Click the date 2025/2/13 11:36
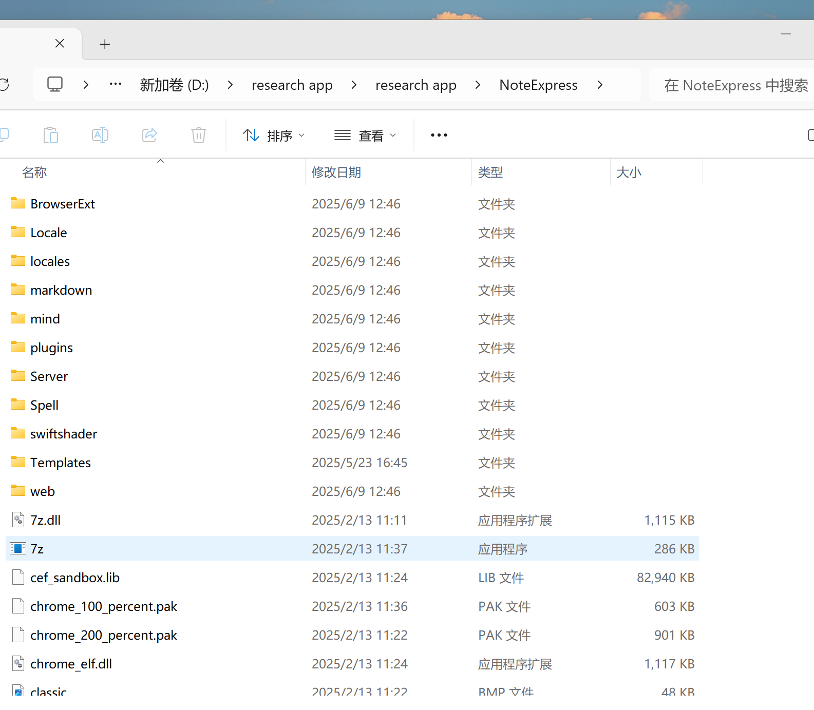 (x=359, y=606)
